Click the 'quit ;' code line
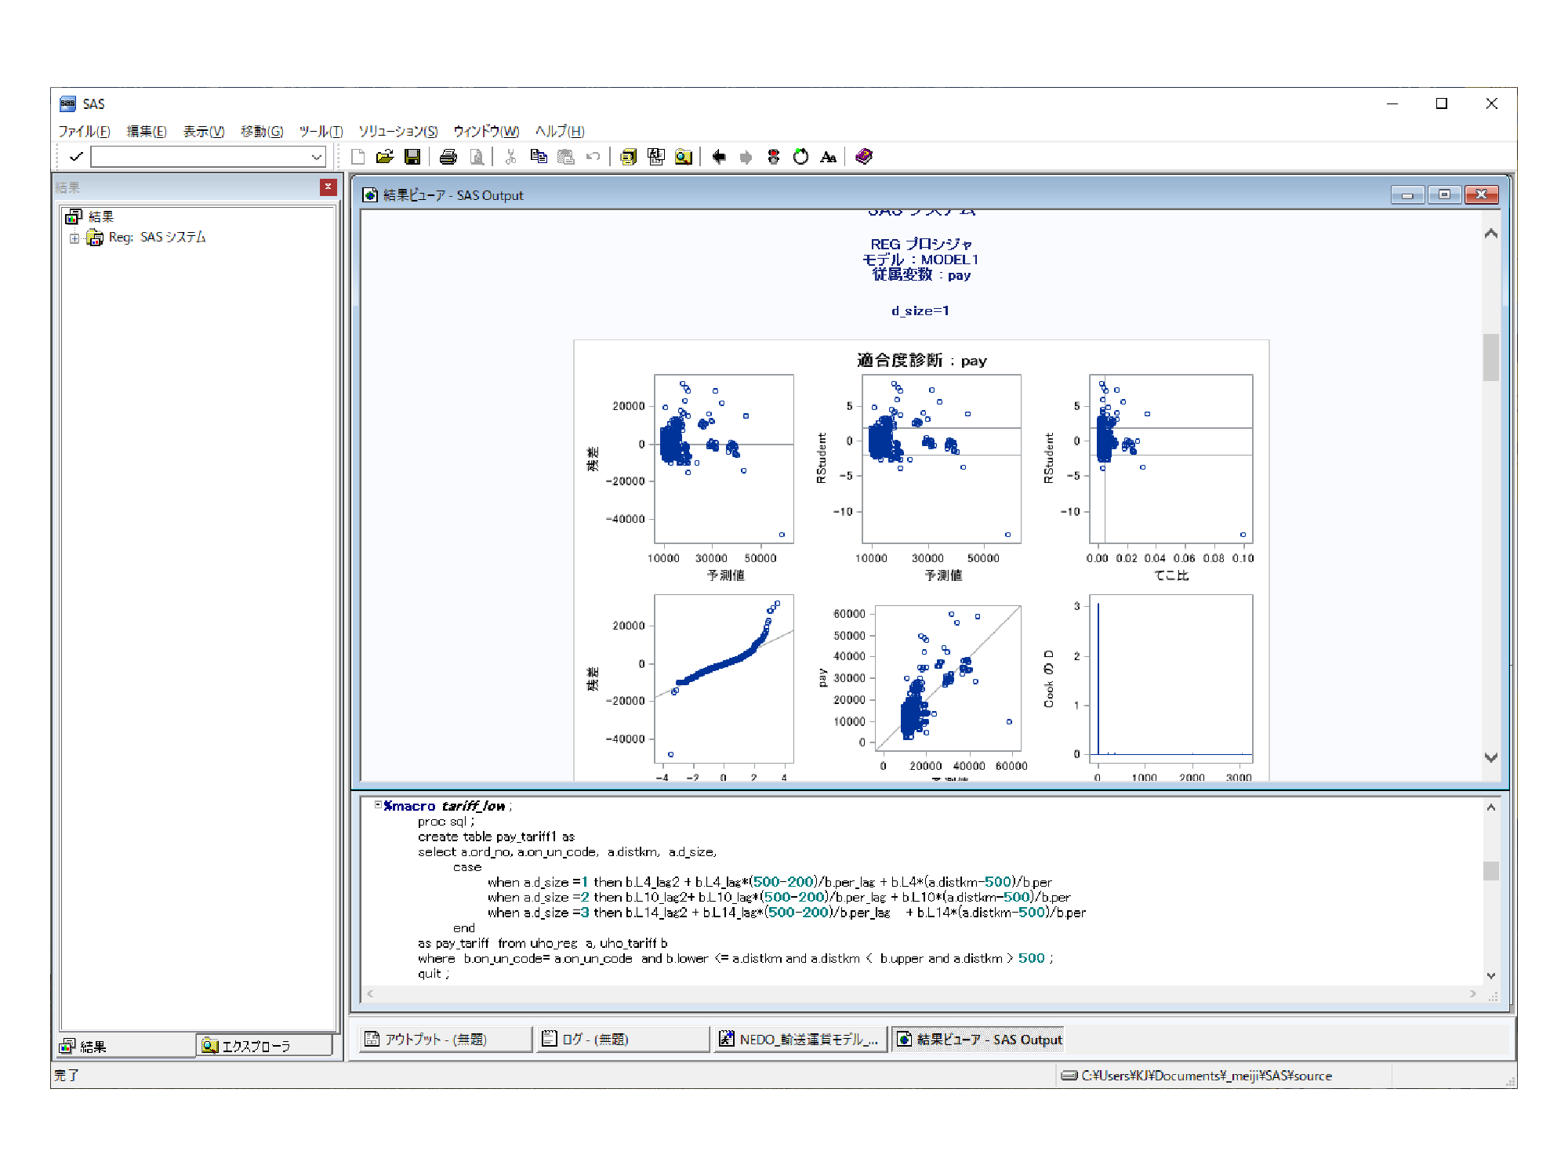This screenshot has height=1176, width=1568. 434,973
